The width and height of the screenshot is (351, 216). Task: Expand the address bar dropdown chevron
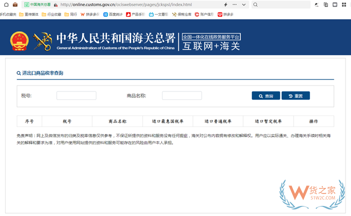244,4
